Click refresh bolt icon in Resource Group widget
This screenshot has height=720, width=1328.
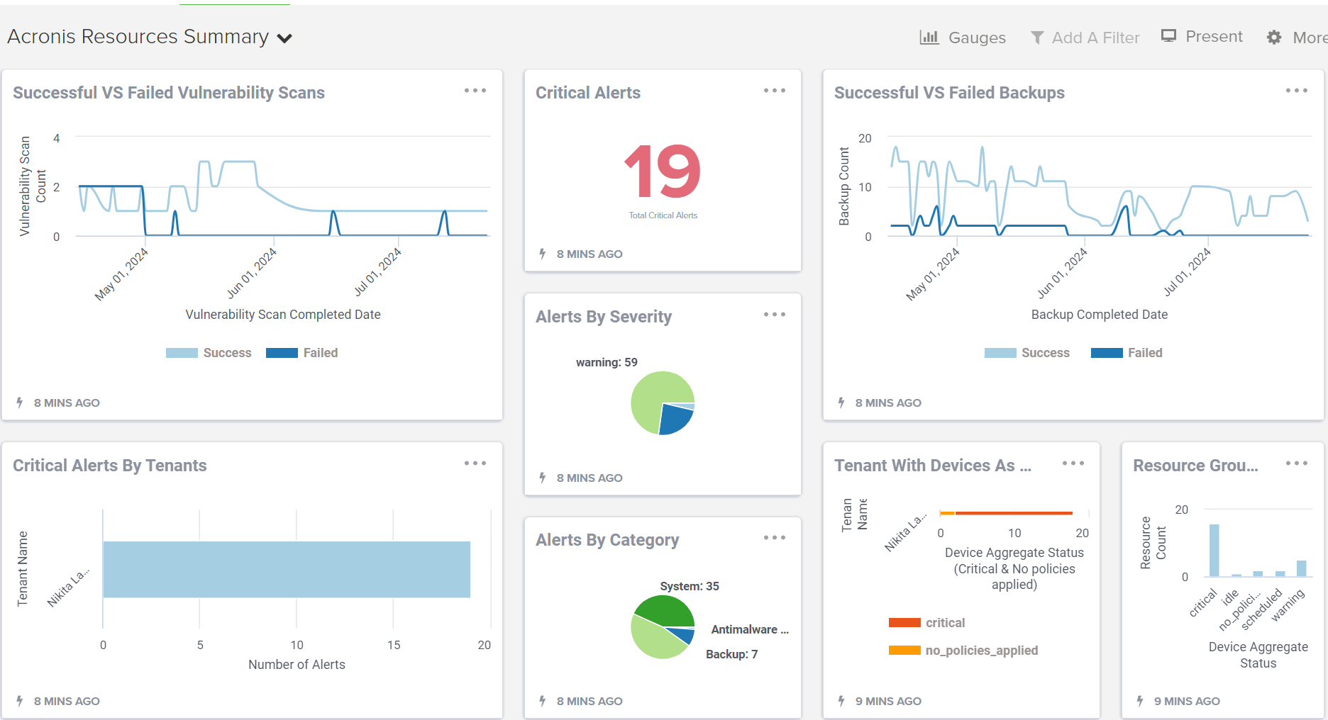click(1140, 701)
